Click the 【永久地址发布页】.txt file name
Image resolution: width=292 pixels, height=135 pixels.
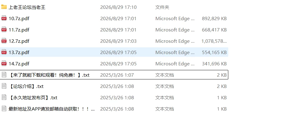point(33,98)
